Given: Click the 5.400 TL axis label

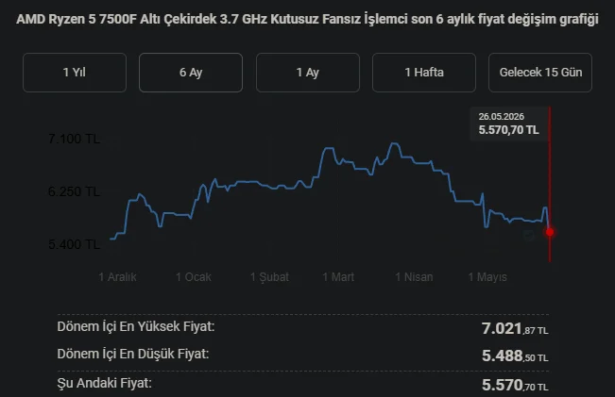Looking at the screenshot, I should 74,244.
